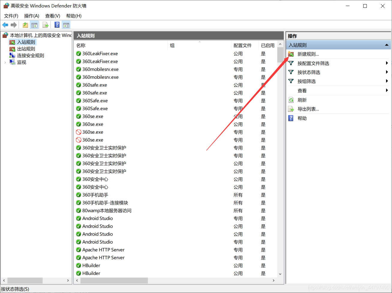Click the export list toolbar icon
Screen dimensions: 392x293
(x=46, y=25)
